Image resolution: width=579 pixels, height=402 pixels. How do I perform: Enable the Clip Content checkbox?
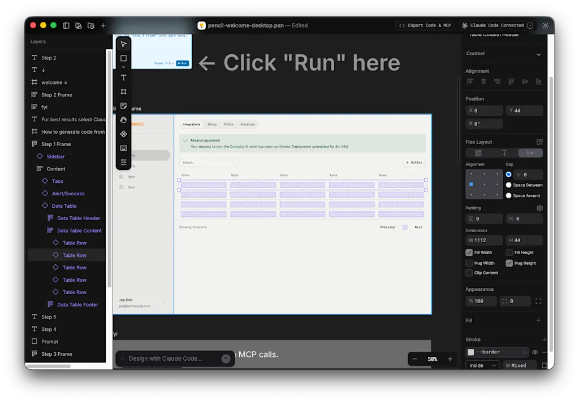469,273
